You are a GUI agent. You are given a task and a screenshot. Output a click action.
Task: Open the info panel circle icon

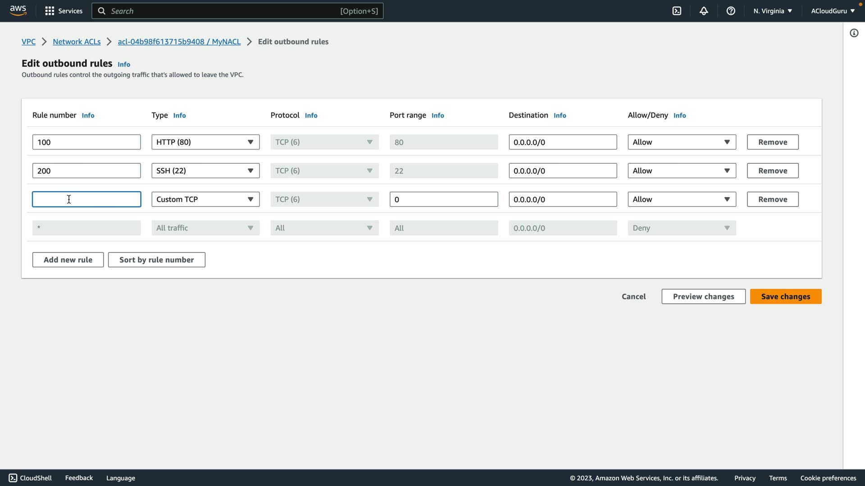pyautogui.click(x=854, y=33)
